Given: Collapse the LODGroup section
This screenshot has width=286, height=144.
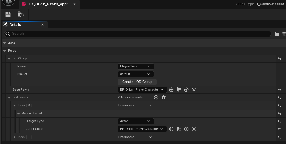Looking at the screenshot, I should point(9,59).
